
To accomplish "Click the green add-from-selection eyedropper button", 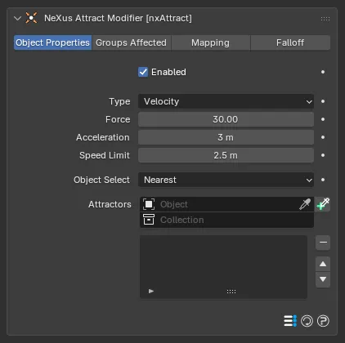I will 323,204.
